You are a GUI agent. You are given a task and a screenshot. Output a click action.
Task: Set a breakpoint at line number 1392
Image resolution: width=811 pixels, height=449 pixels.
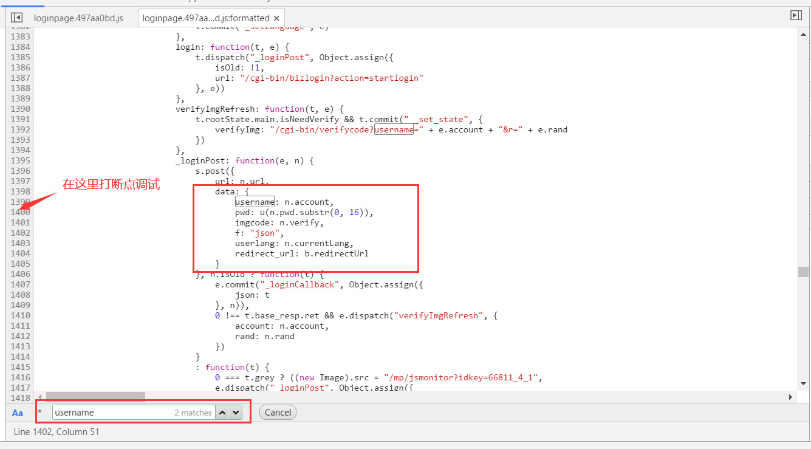21,129
